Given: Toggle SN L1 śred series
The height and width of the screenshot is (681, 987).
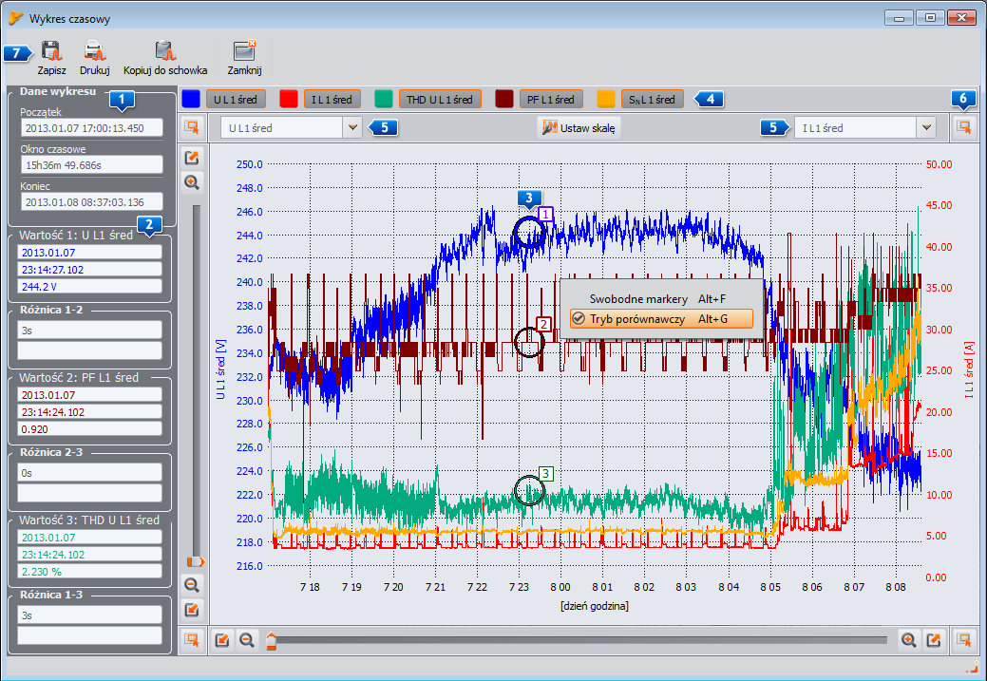Looking at the screenshot, I should [652, 100].
